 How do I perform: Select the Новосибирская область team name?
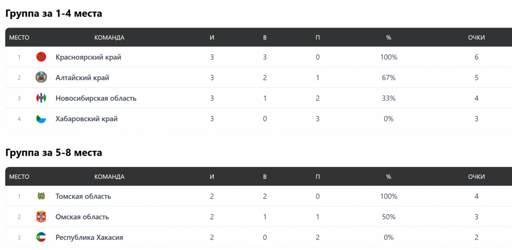point(96,98)
